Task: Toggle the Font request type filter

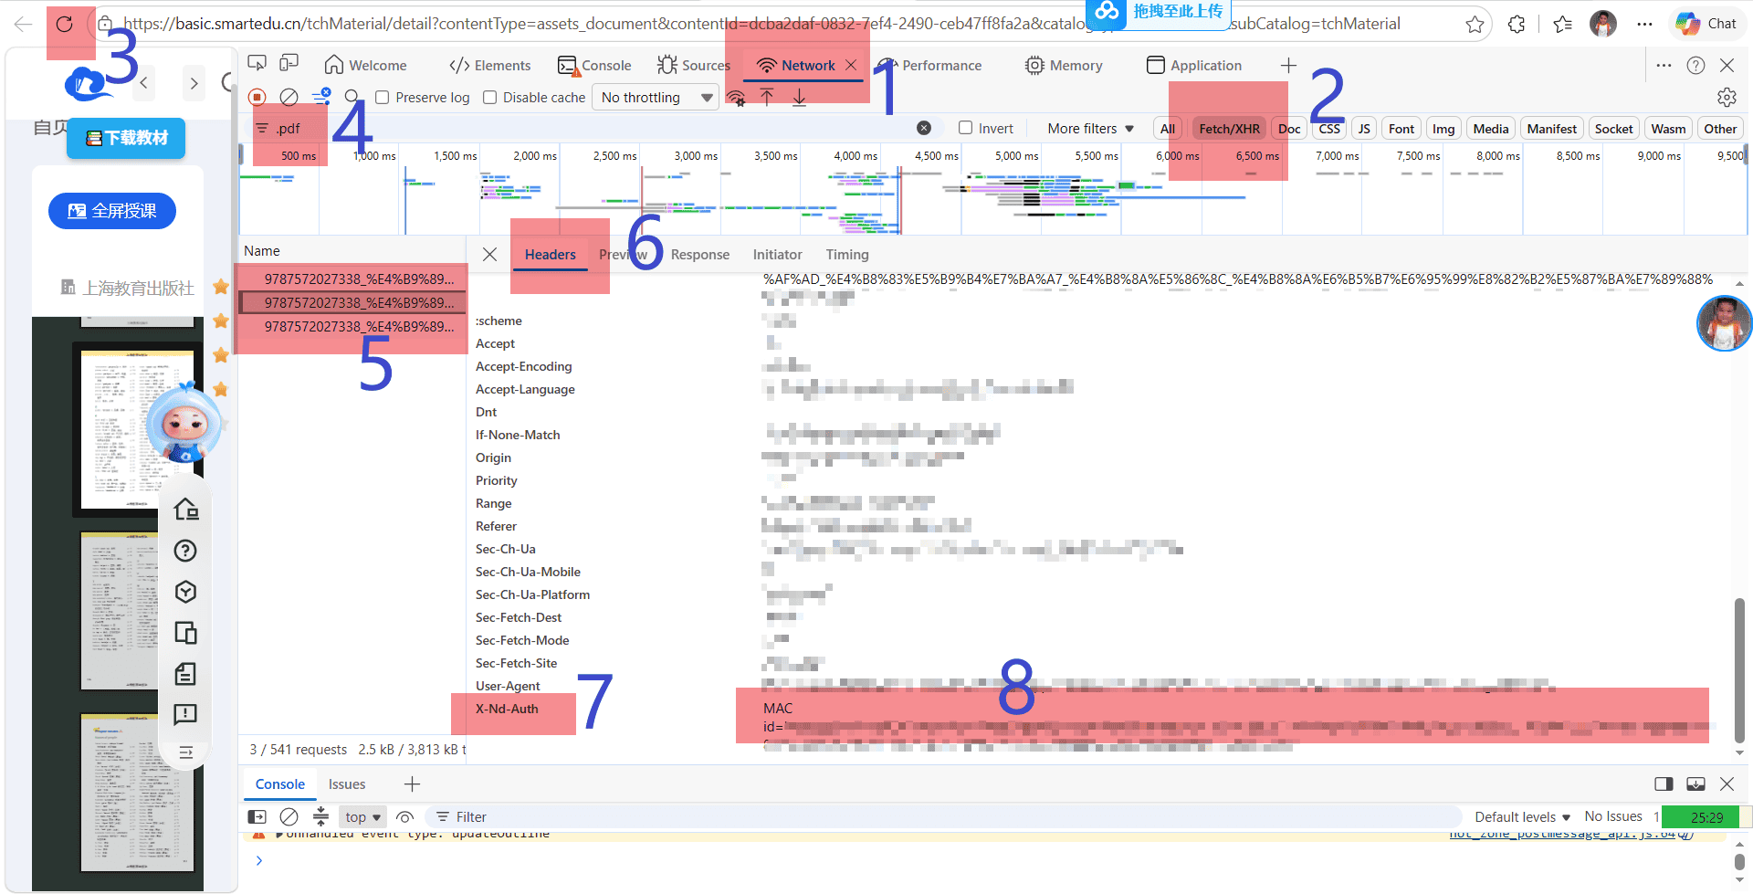Action: click(1401, 129)
